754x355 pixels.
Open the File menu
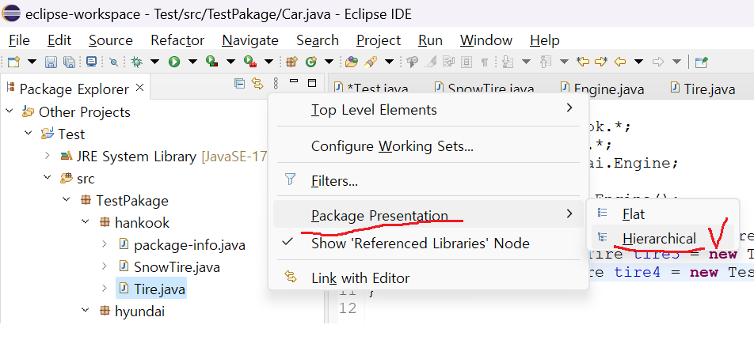click(19, 40)
